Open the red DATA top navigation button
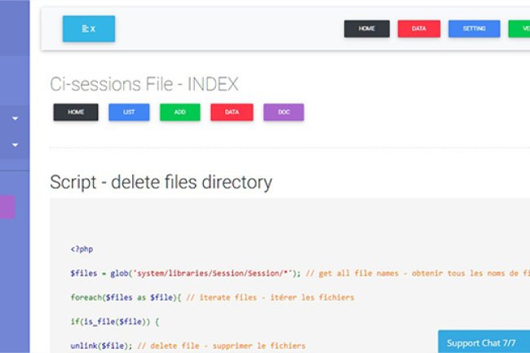530x353 pixels. (418, 29)
